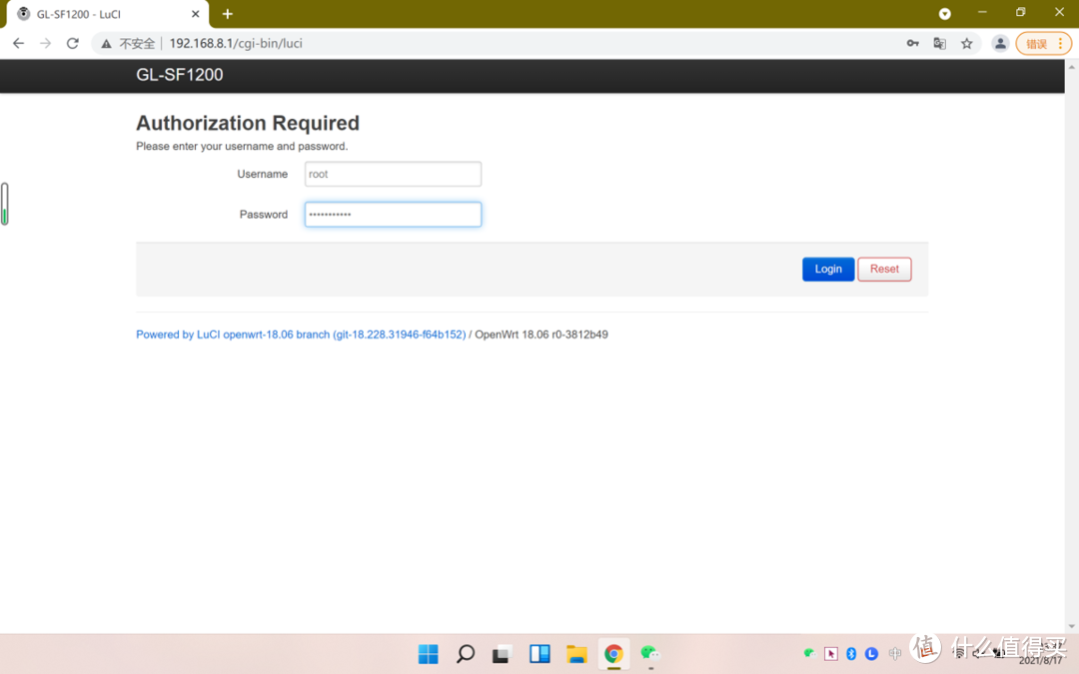
Task: Click the not-secure warning icon
Action: coord(106,44)
